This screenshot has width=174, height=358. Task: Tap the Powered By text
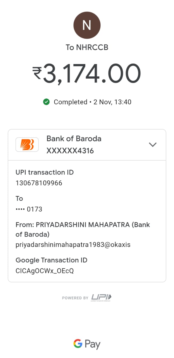click(75, 298)
